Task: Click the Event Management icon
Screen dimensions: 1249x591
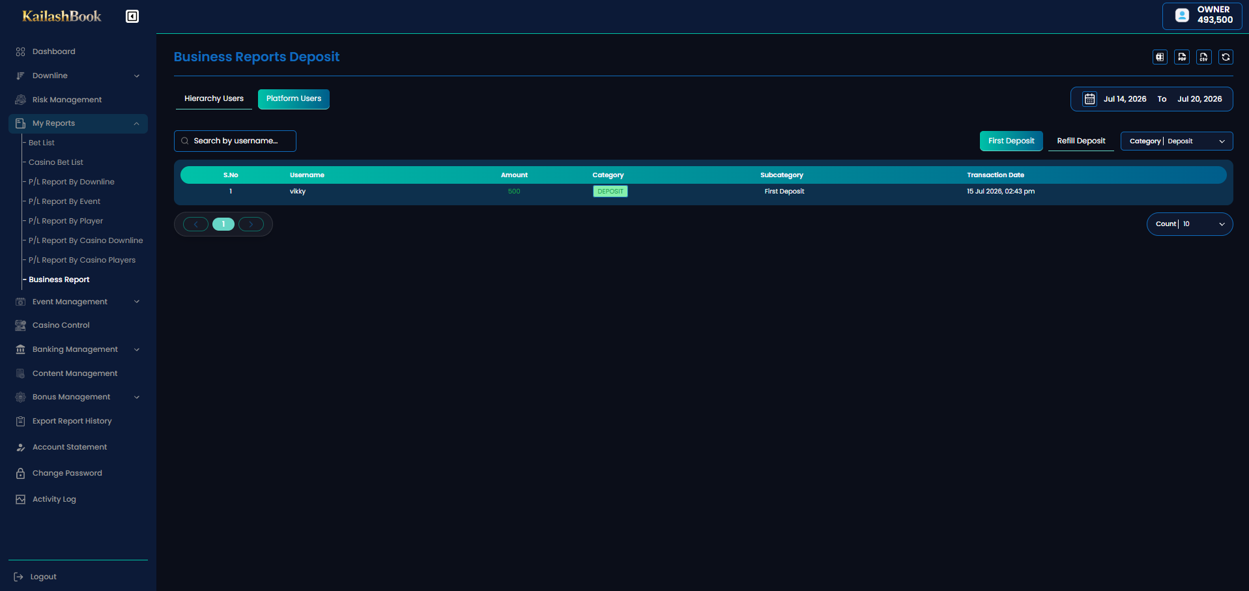Action: tap(20, 302)
